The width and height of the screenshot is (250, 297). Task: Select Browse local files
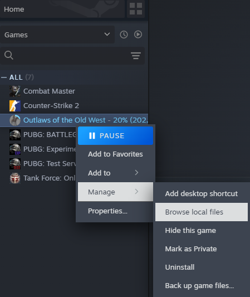point(202,212)
